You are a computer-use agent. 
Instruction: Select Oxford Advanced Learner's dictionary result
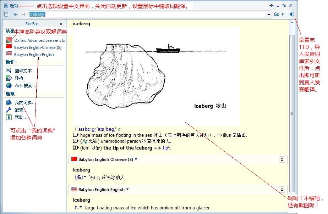(x=40, y=40)
